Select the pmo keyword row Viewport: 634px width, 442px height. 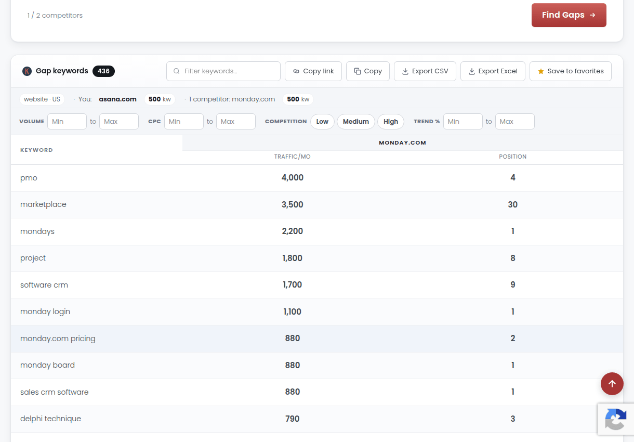(317, 178)
